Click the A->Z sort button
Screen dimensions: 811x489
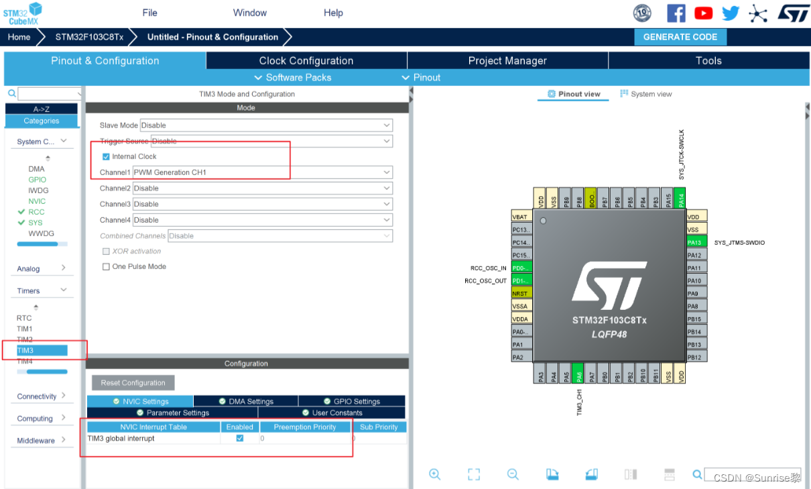click(x=42, y=109)
